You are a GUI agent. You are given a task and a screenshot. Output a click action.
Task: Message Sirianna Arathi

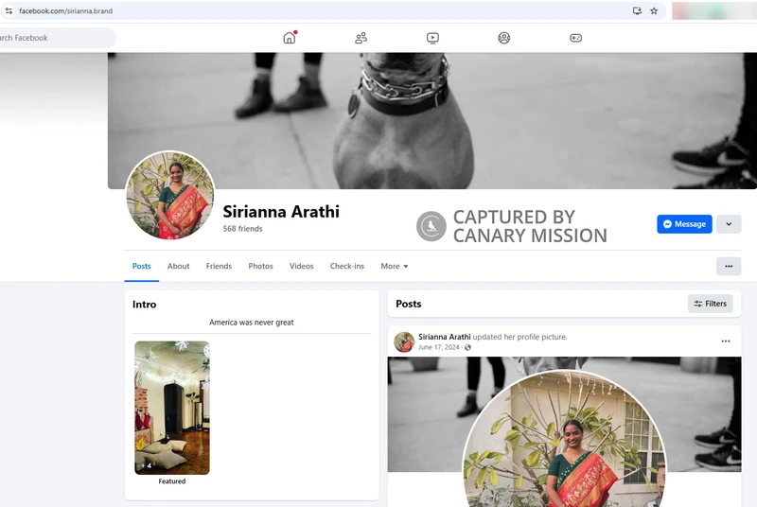coord(684,224)
